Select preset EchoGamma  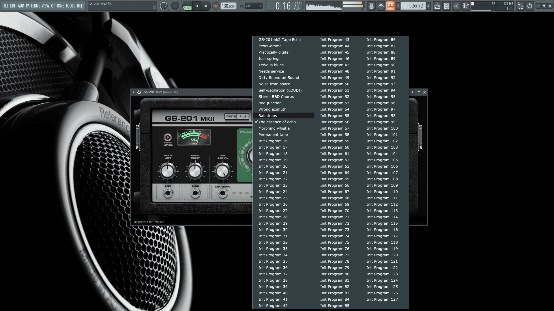click(283, 46)
